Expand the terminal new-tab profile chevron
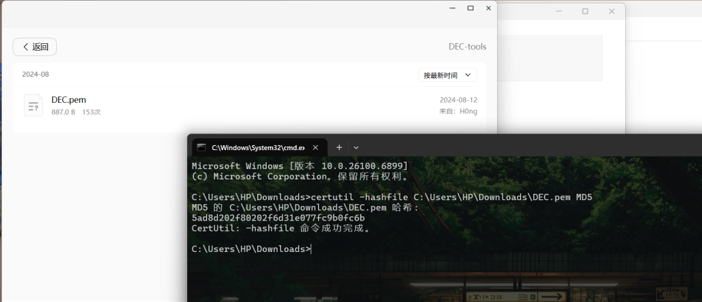The image size is (702, 302). click(x=356, y=147)
